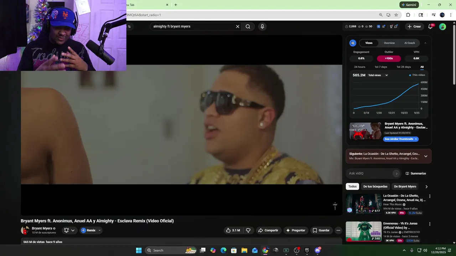
Task: Open Epic Games launcher from the taskbar
Action: point(307,250)
